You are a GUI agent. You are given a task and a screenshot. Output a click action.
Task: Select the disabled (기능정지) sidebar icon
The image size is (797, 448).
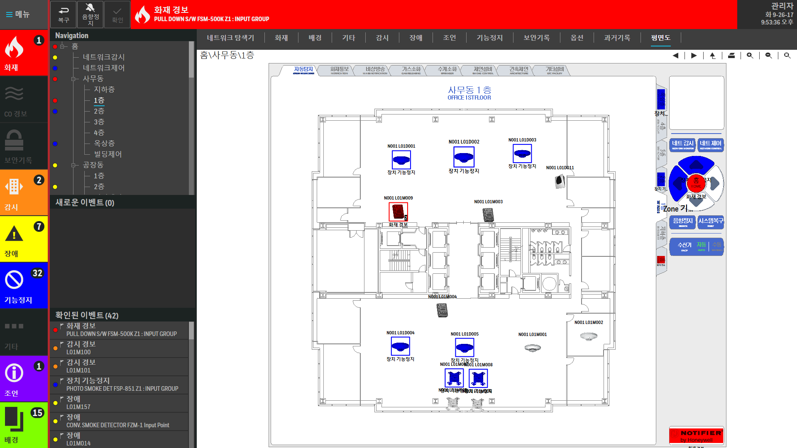(x=15, y=280)
